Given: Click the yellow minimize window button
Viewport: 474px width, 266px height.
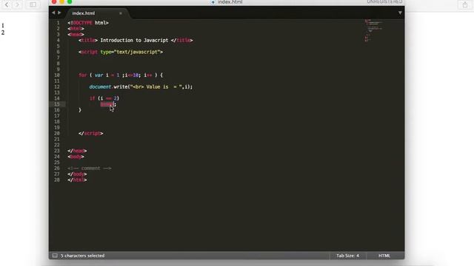Looking at the screenshot, I should (x=61, y=1).
